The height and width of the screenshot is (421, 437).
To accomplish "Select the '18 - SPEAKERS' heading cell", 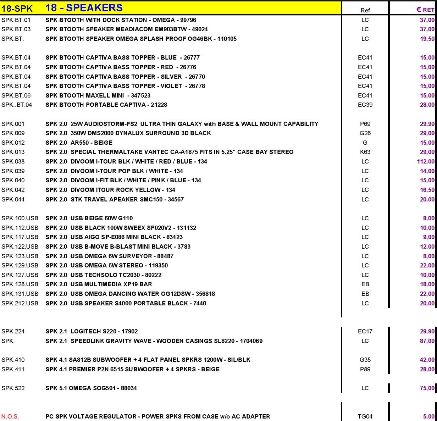I will click(84, 8).
